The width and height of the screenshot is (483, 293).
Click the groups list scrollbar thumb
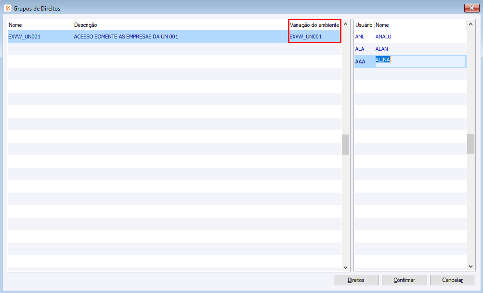click(x=345, y=145)
